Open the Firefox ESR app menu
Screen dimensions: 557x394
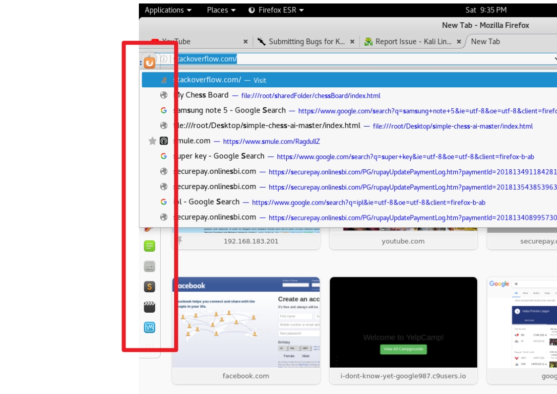click(x=276, y=10)
